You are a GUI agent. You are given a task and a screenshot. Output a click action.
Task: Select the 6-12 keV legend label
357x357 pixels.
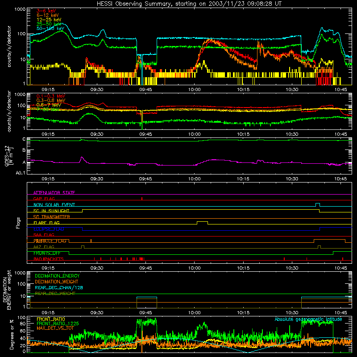(47, 15)
